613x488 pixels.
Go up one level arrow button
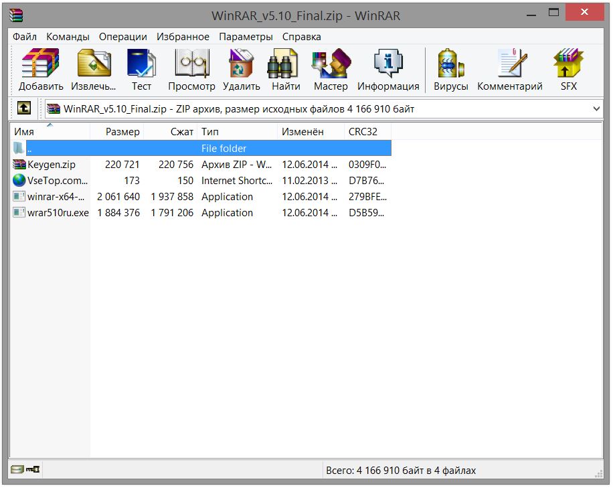(24, 108)
